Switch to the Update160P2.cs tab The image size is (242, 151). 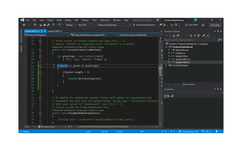(x=55, y=31)
